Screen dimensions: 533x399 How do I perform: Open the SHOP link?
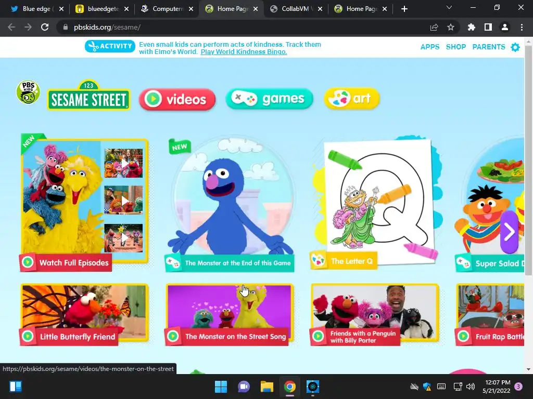pyautogui.click(x=455, y=47)
